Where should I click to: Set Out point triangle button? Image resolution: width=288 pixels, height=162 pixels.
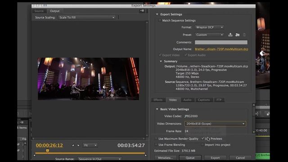78,145
